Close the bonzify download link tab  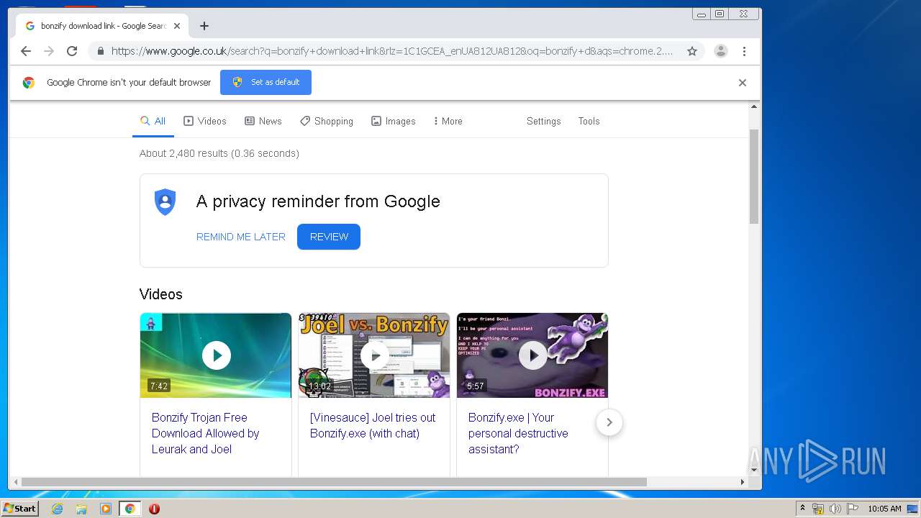coord(177,26)
